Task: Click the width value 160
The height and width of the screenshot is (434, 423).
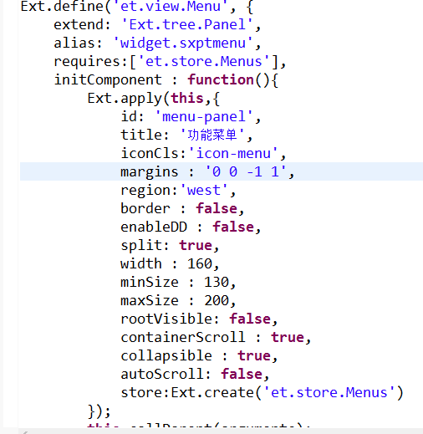Action: 200,263
